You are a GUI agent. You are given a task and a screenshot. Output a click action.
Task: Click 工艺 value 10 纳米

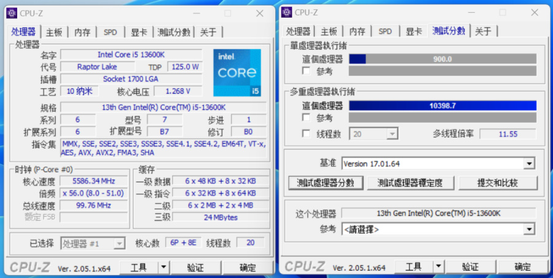[79, 91]
